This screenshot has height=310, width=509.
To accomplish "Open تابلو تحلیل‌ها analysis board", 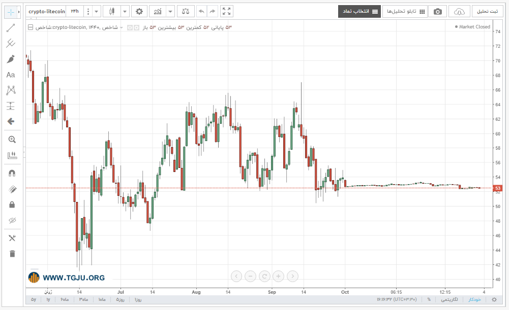I will pos(405,12).
